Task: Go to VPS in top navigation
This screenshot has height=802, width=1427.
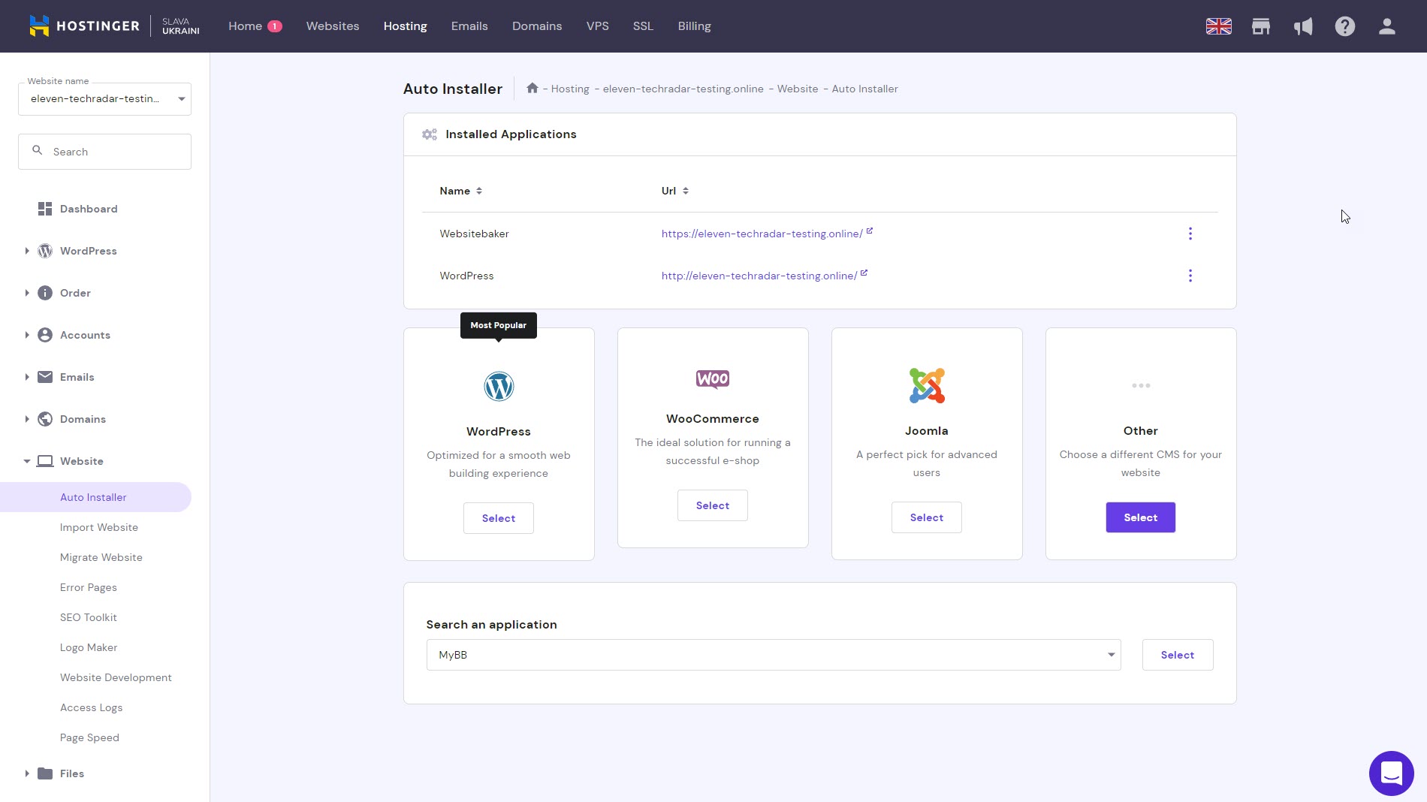Action: tap(598, 26)
